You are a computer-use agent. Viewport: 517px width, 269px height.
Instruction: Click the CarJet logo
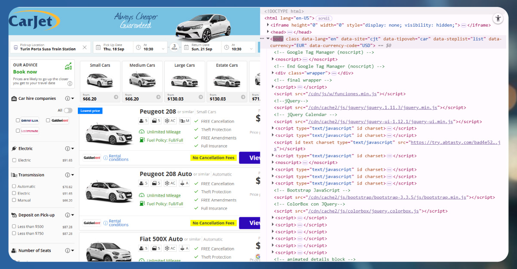click(x=34, y=21)
